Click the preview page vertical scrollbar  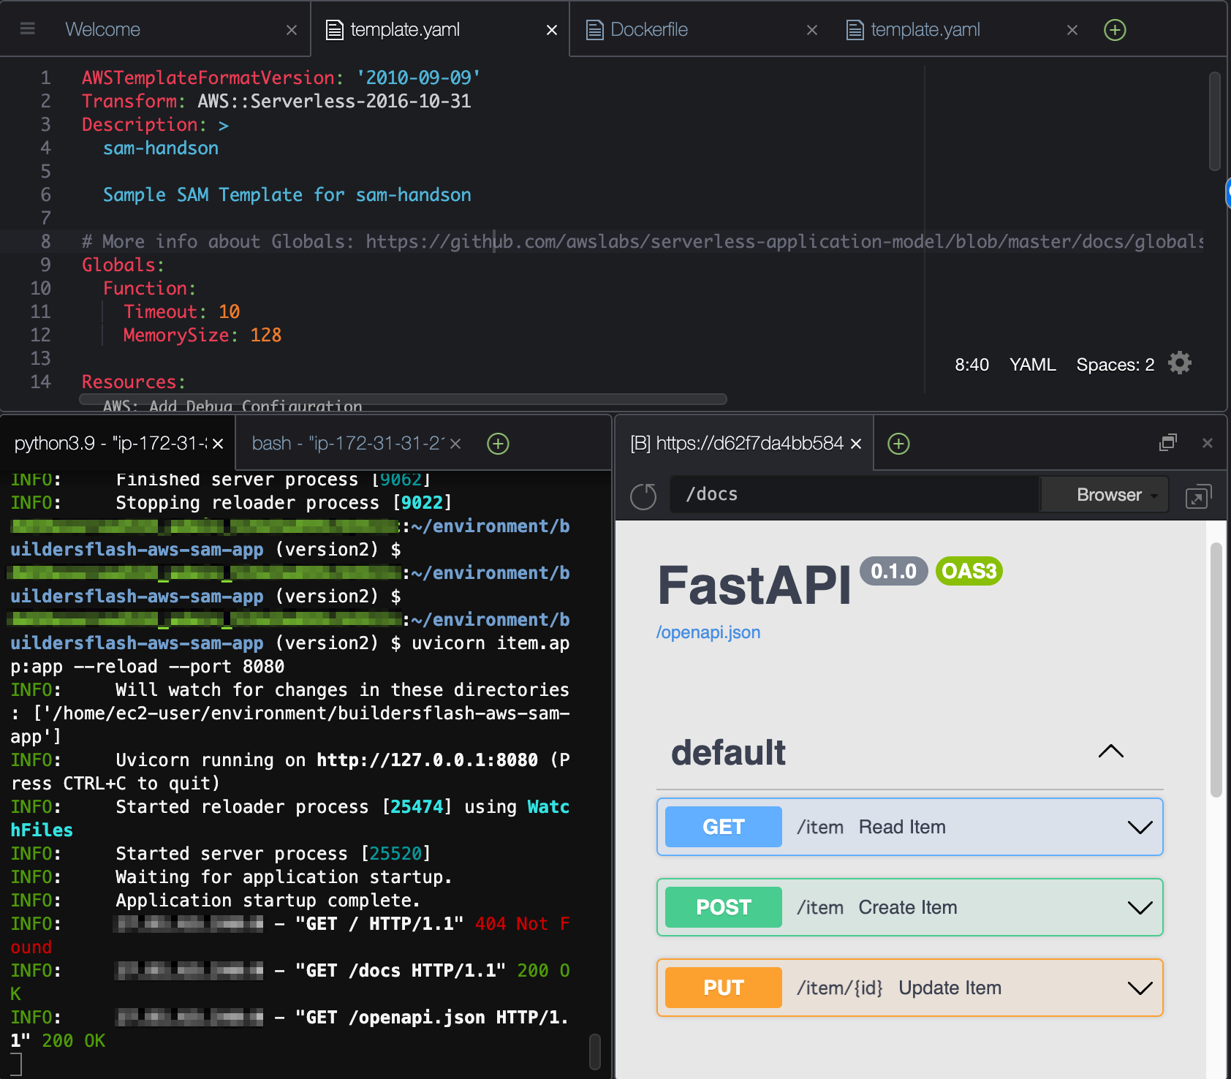(x=1216, y=670)
